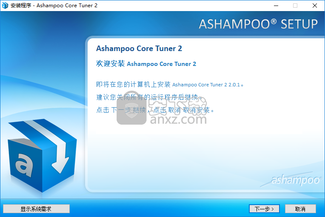The height and width of the screenshot is (217, 325).
Task: Open 显示系统需求 system requirements
Action: point(36,209)
